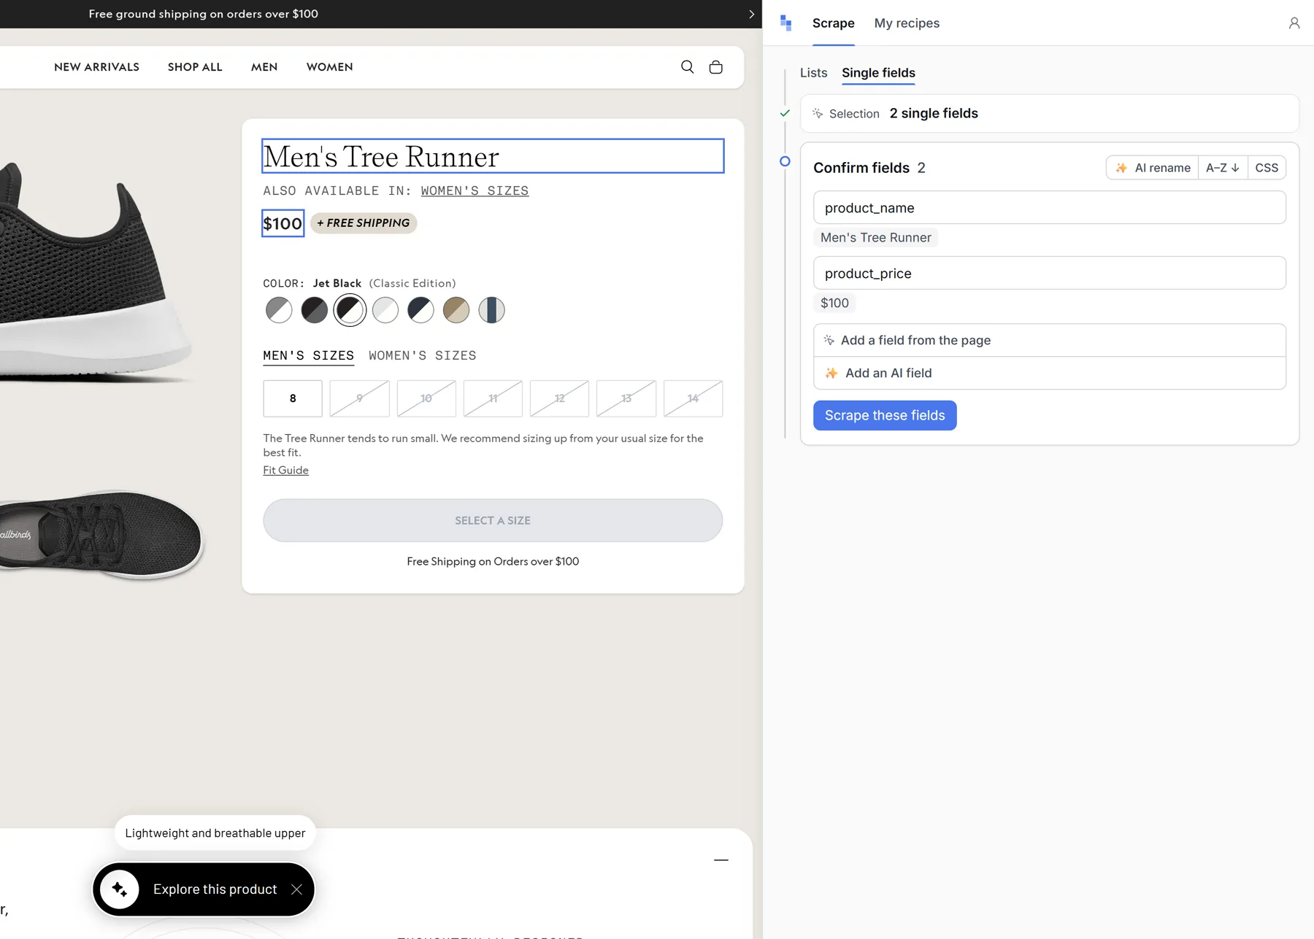Select the white color swatch
The width and height of the screenshot is (1314, 939).
[x=385, y=310]
